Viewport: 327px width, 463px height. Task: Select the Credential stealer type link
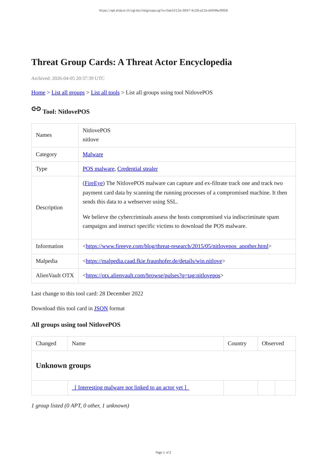137,169
